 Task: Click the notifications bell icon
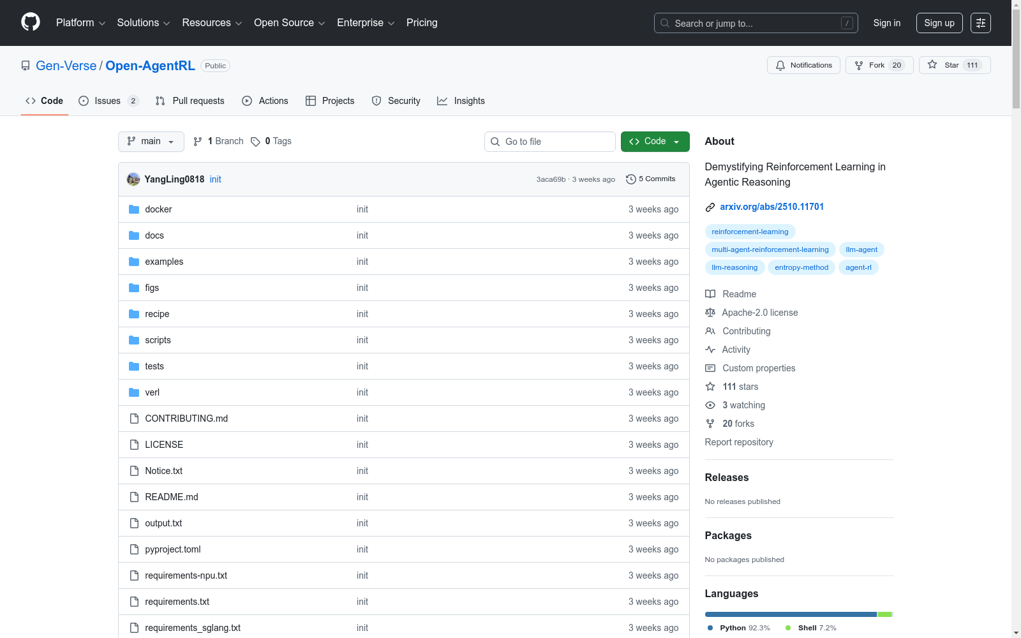pos(780,65)
